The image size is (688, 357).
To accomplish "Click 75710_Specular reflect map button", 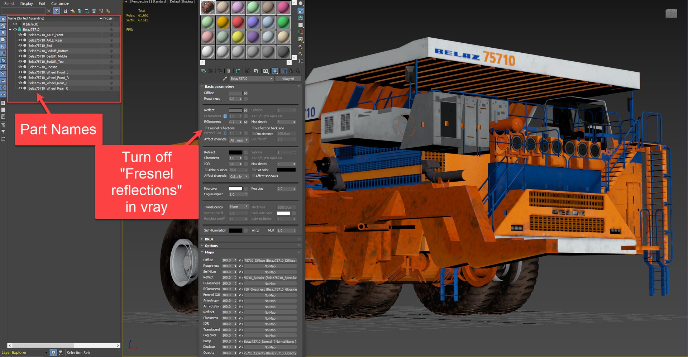I will point(270,278).
